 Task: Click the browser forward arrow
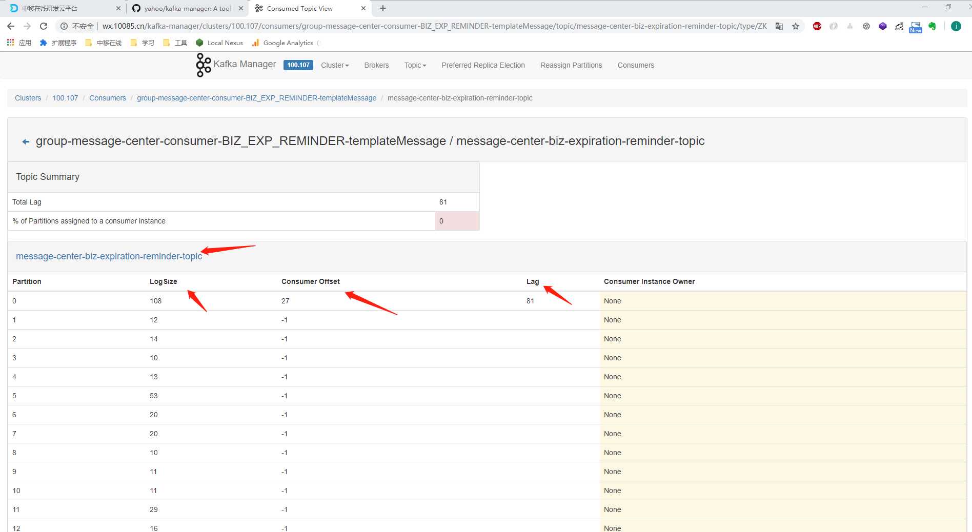click(27, 26)
